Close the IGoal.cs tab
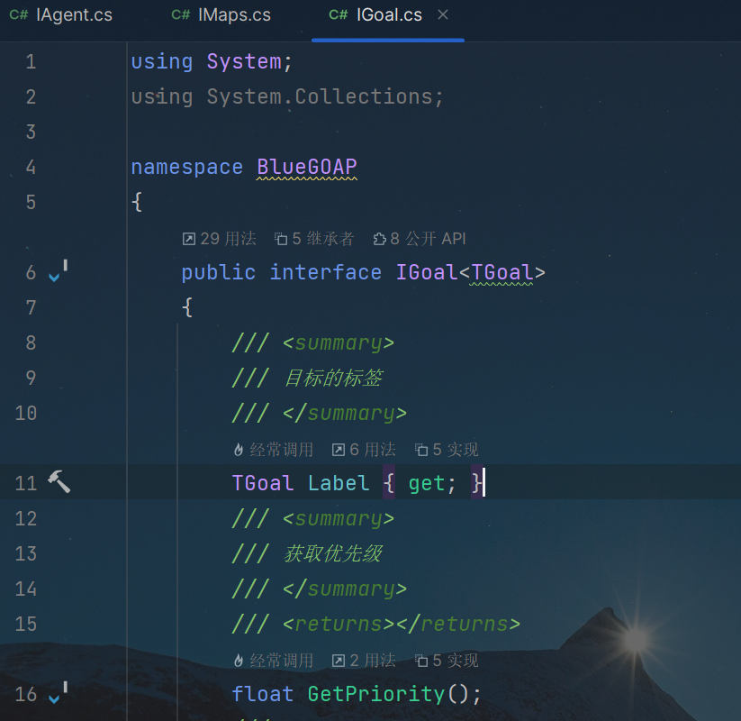 point(443,14)
